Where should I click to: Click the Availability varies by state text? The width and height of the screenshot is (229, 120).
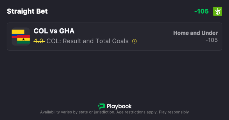(78, 112)
